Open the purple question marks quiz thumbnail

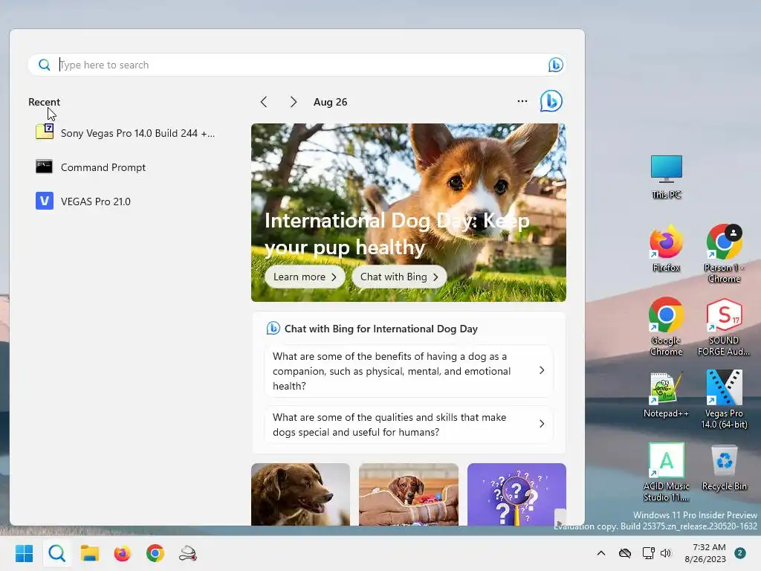(516, 494)
